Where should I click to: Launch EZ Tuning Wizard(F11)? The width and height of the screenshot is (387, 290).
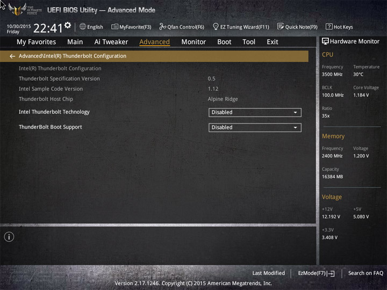point(241,27)
